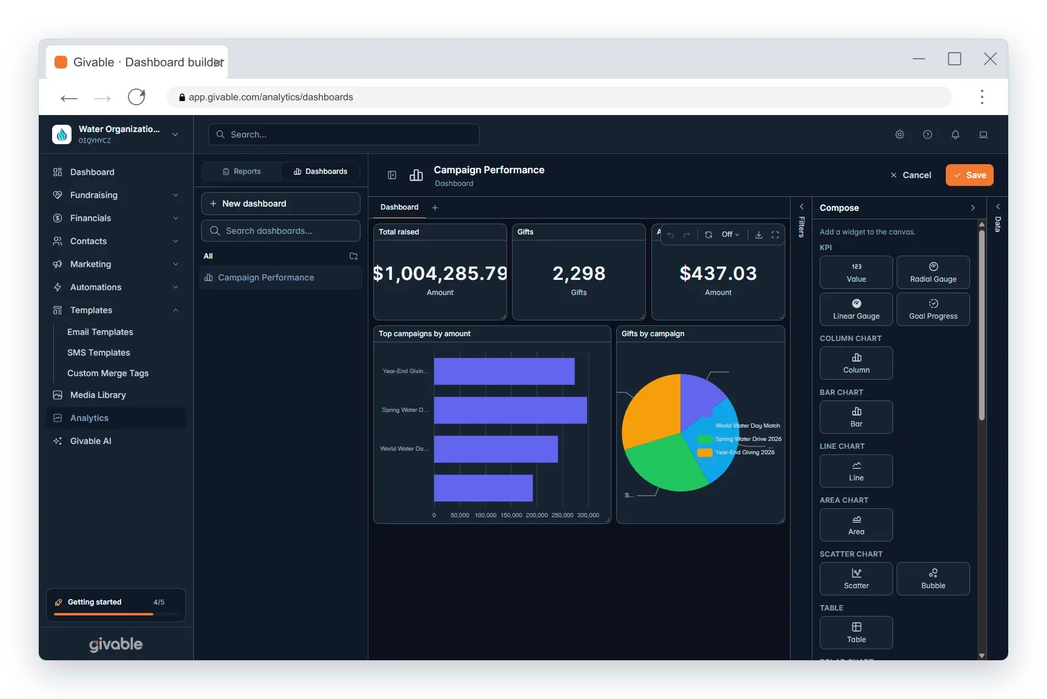Add a Line chart widget
Image resolution: width=1047 pixels, height=699 pixels.
click(x=856, y=471)
